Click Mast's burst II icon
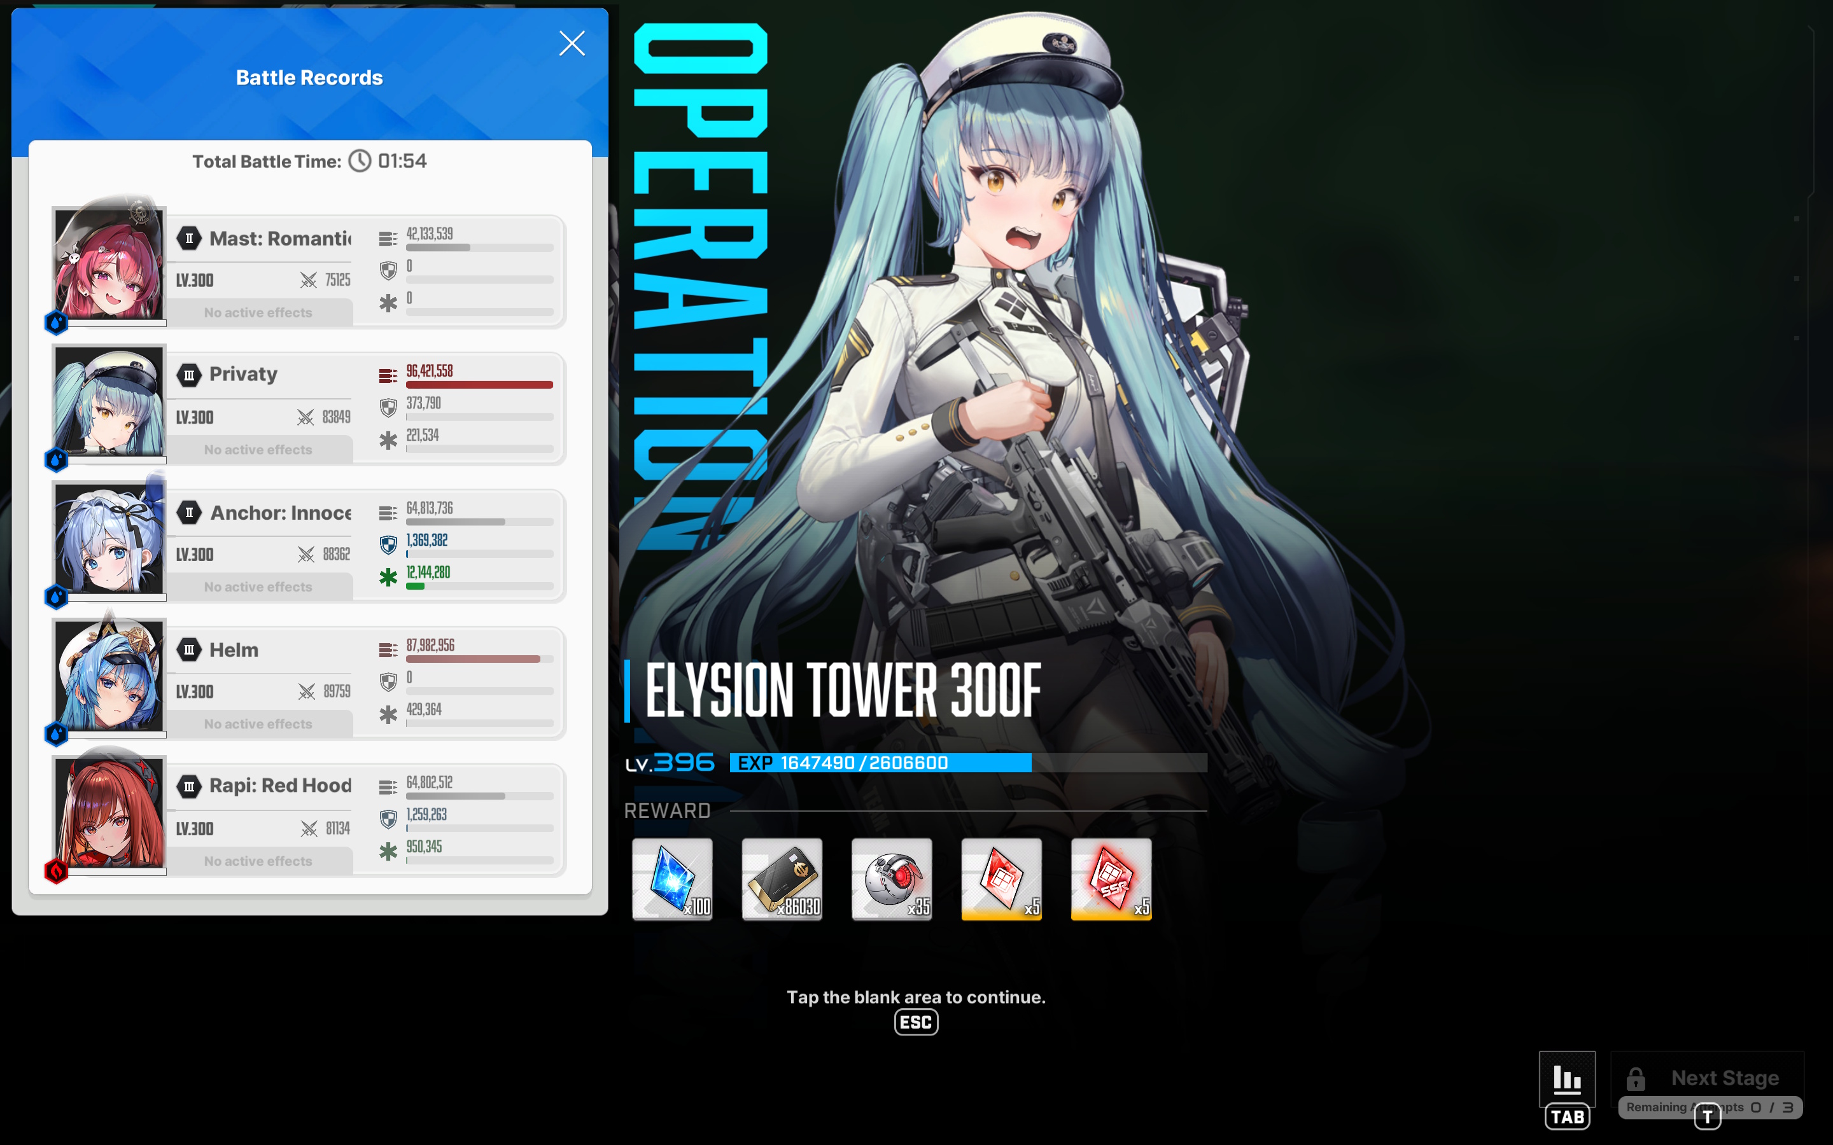This screenshot has width=1833, height=1145. (190, 239)
